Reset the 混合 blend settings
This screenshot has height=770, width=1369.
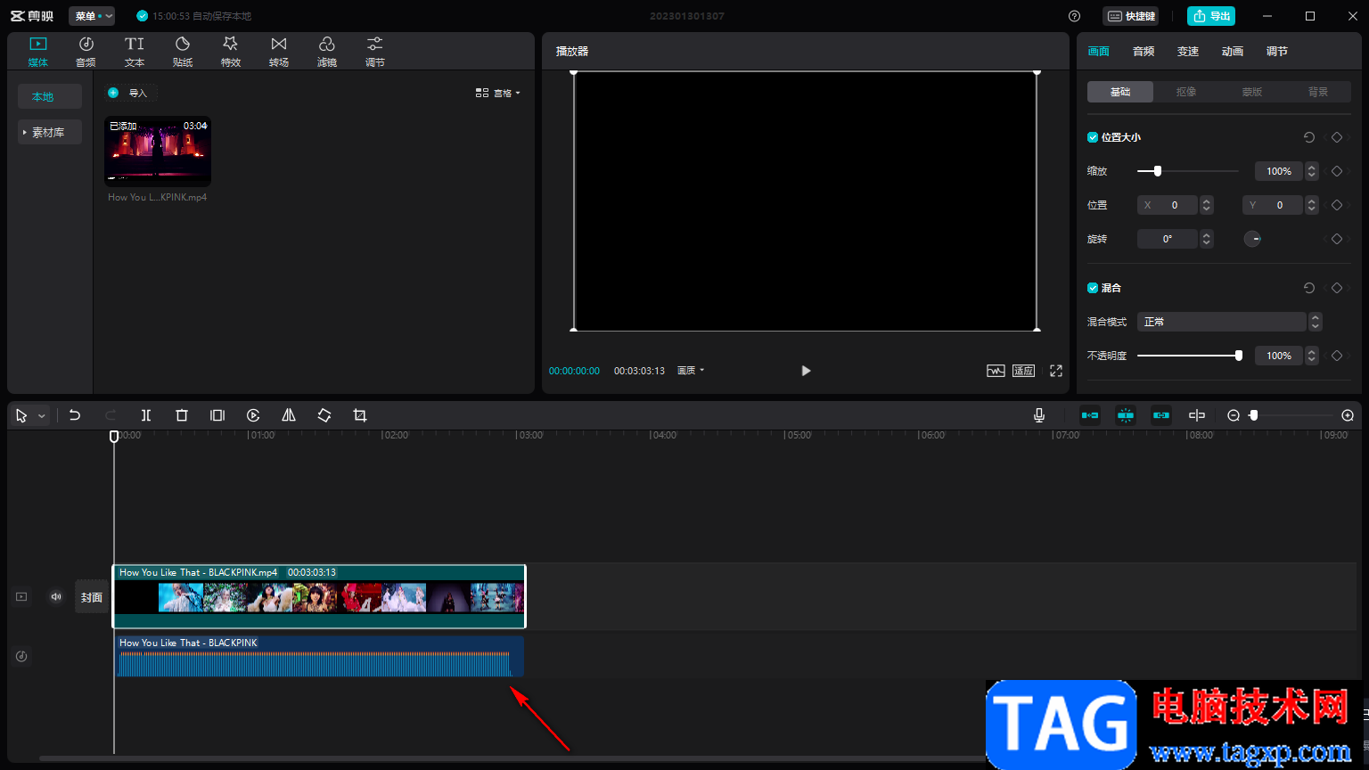pos(1309,288)
